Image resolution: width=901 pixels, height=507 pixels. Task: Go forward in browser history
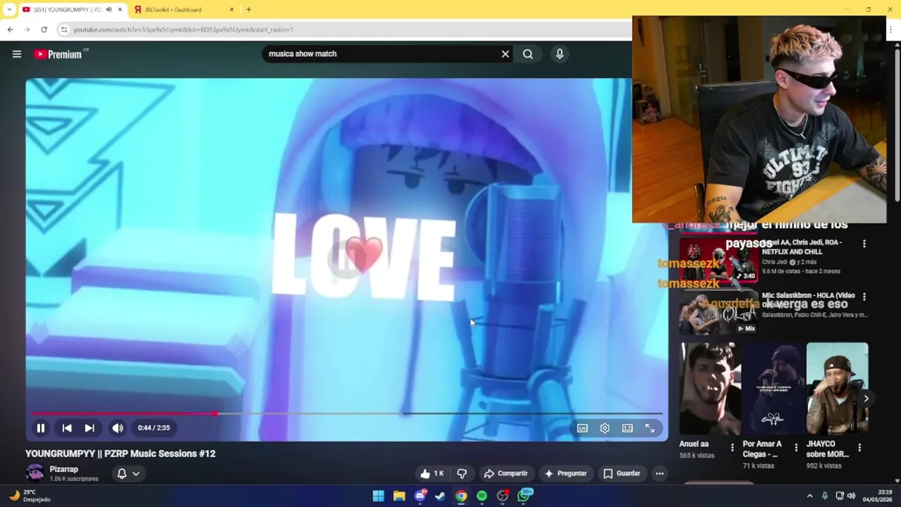[27, 30]
